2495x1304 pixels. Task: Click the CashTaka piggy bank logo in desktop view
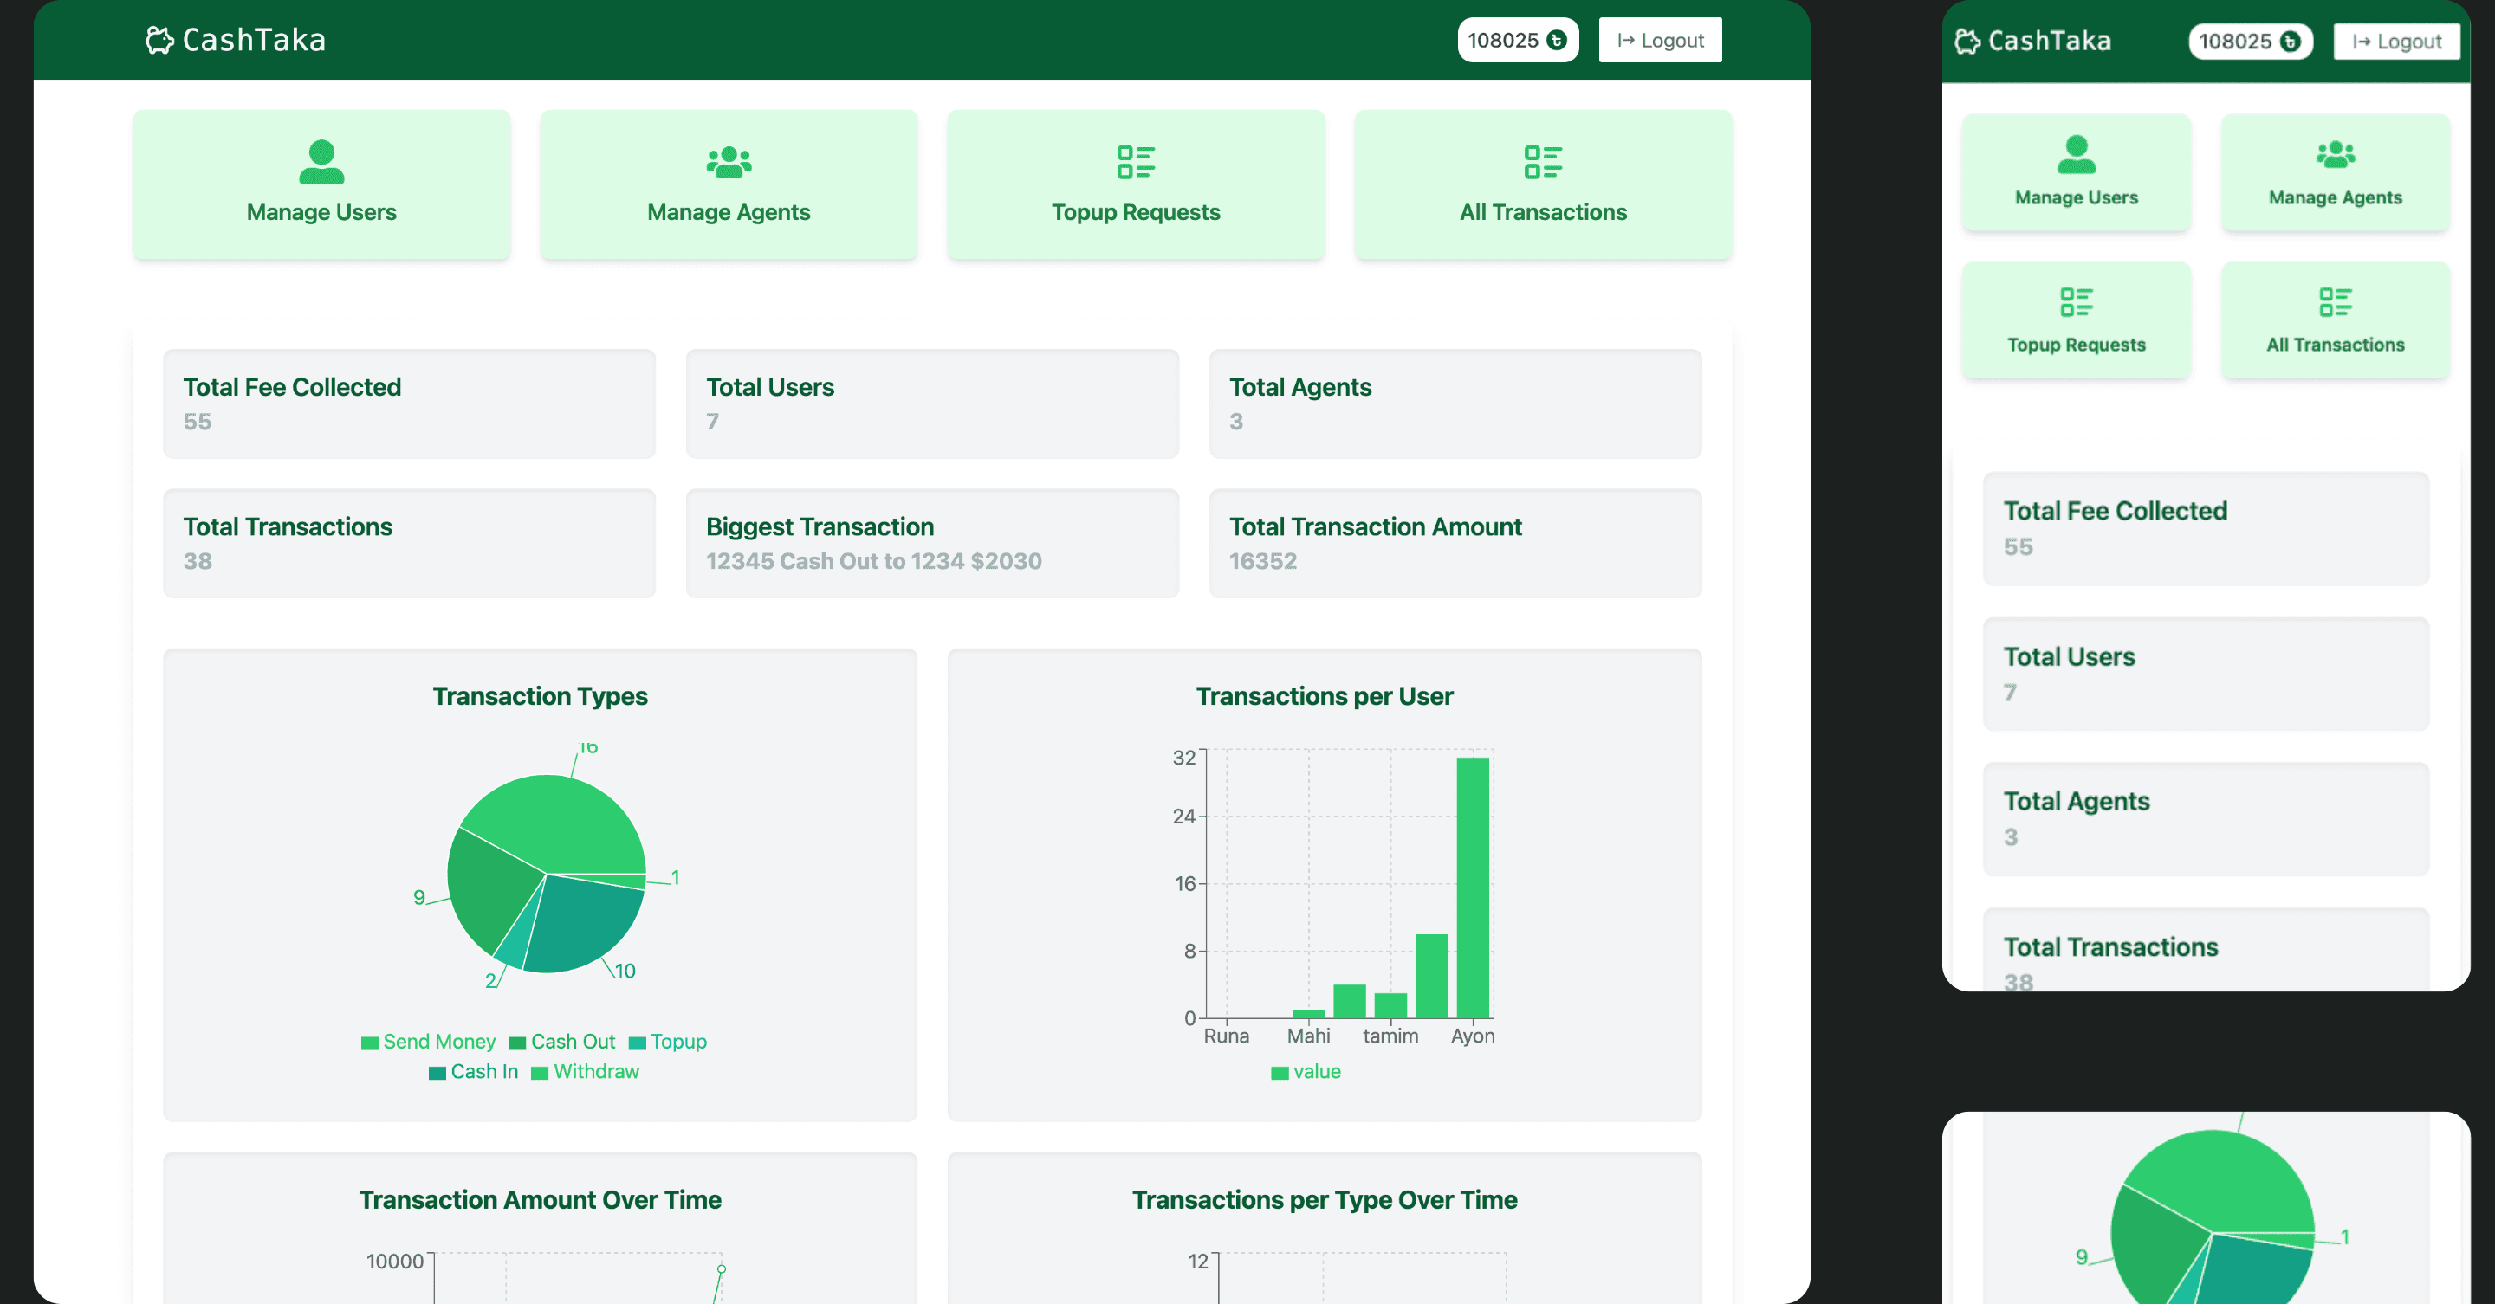tap(159, 40)
